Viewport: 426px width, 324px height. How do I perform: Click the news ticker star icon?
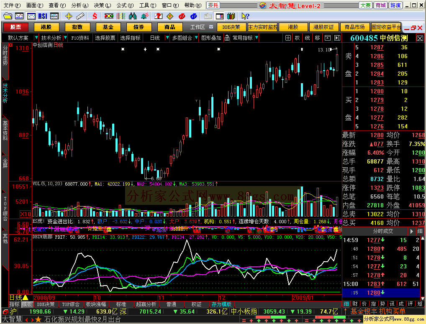(x=38, y=319)
